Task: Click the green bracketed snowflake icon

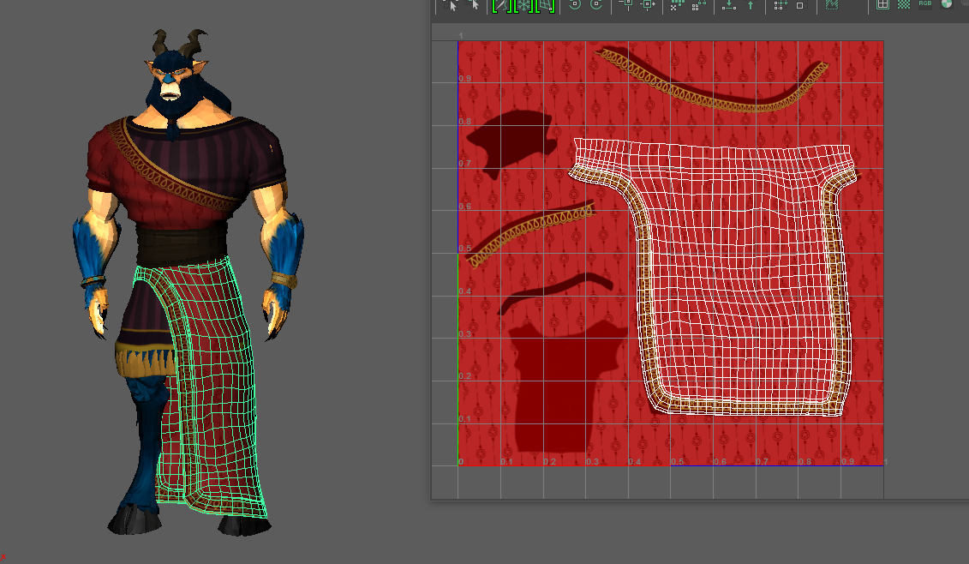Action: pos(523,5)
